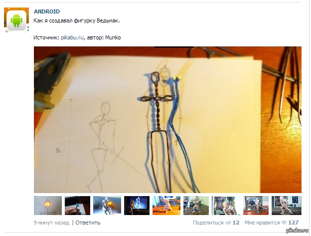
Task: Open second thumbnail of hand holding wire
Action: pyautogui.click(x=78, y=206)
